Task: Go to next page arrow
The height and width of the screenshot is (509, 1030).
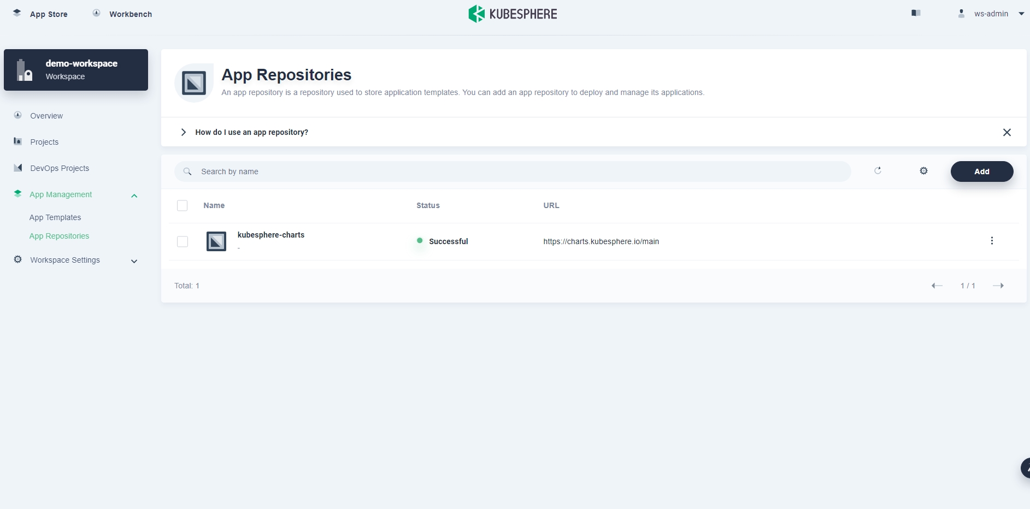Action: point(998,286)
